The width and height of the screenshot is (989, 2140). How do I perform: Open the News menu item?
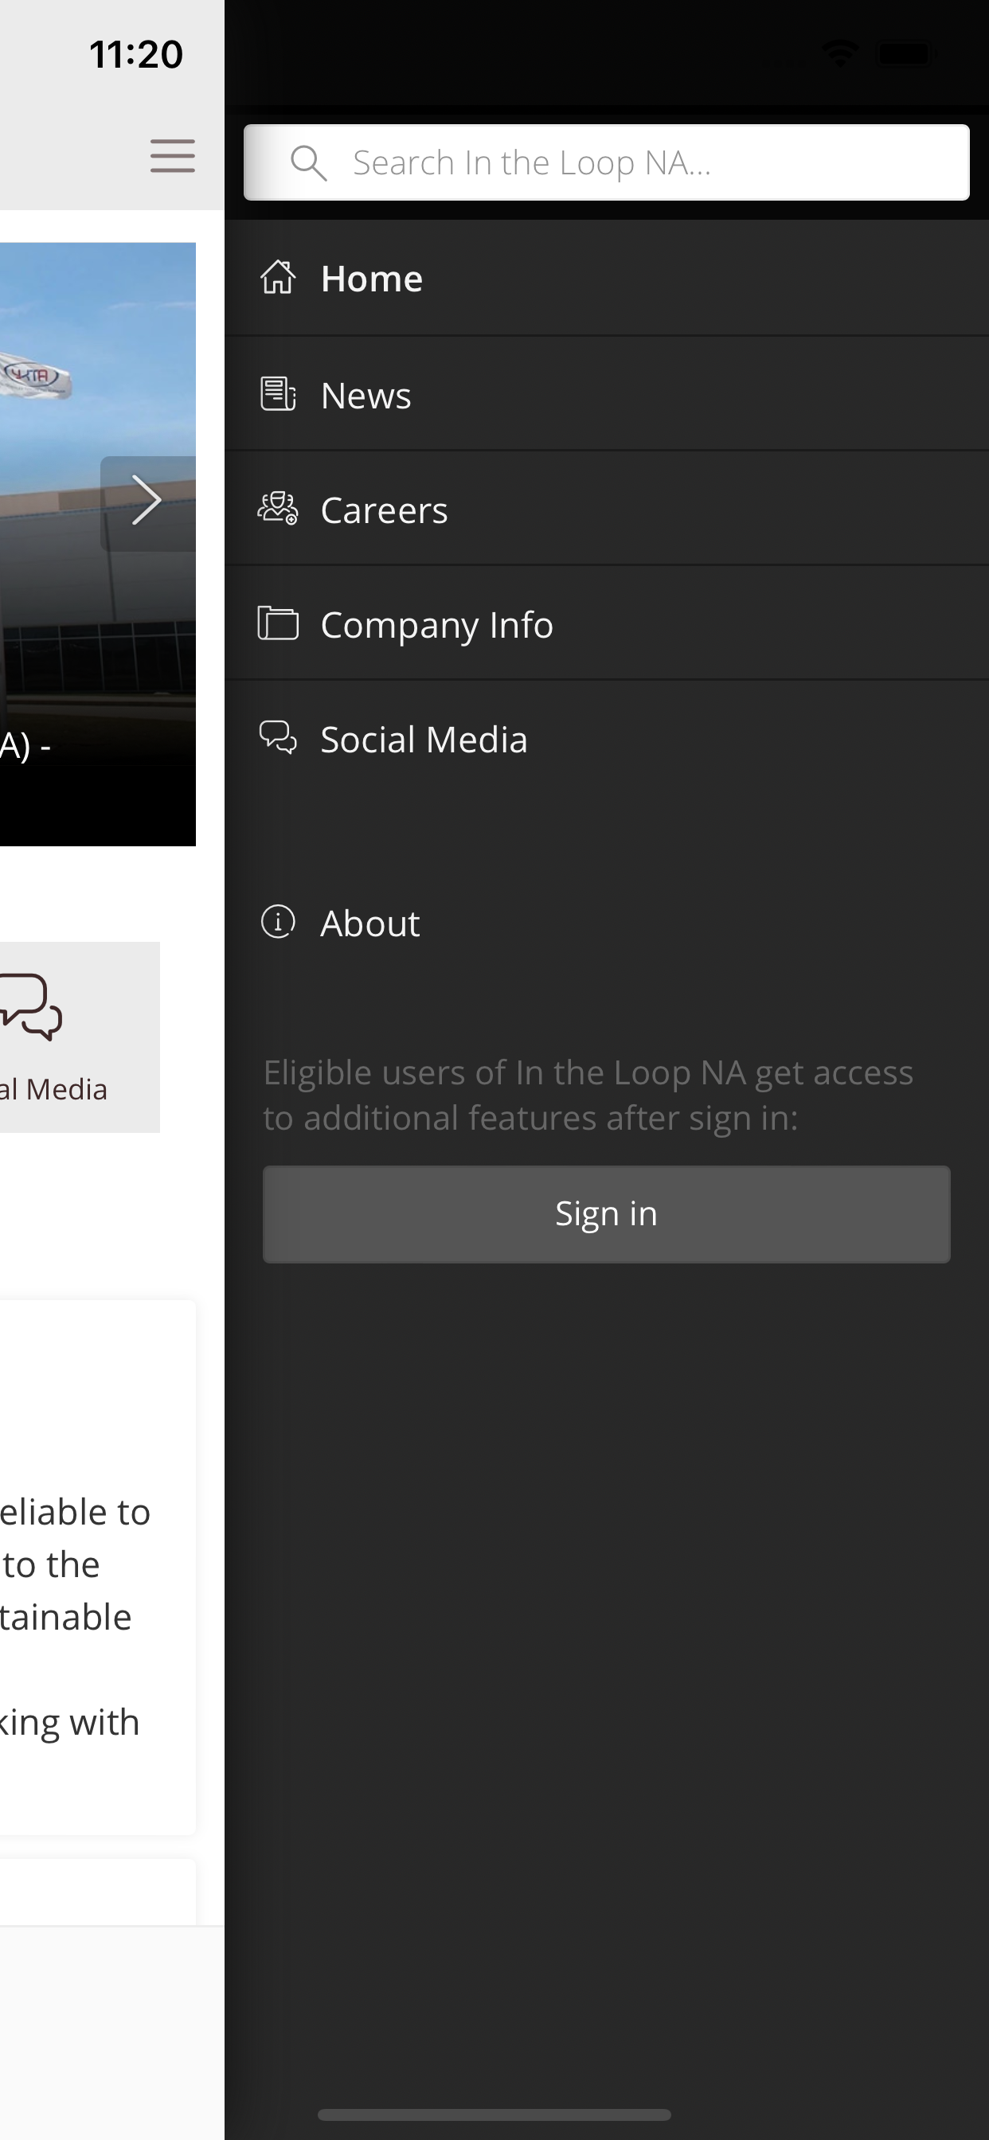pyautogui.click(x=606, y=394)
